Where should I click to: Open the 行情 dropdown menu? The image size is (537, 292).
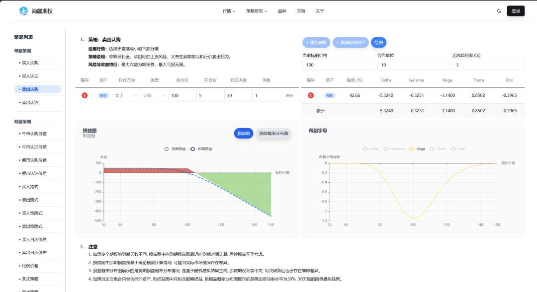(x=229, y=11)
